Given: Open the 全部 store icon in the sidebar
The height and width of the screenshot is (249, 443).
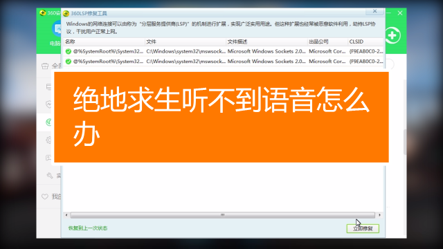Looking at the screenshot, I should tap(45, 66).
